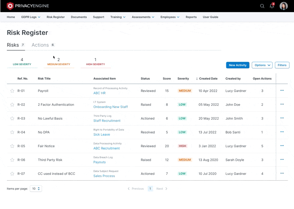This screenshot has height=209, width=294.
Task: Star the R-06 Third Party Risk row
Action: point(12,160)
